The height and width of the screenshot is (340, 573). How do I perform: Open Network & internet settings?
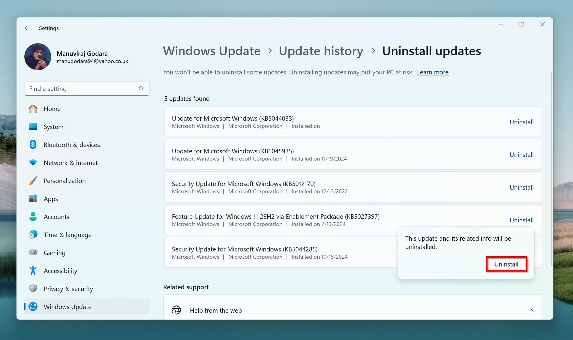[87, 163]
